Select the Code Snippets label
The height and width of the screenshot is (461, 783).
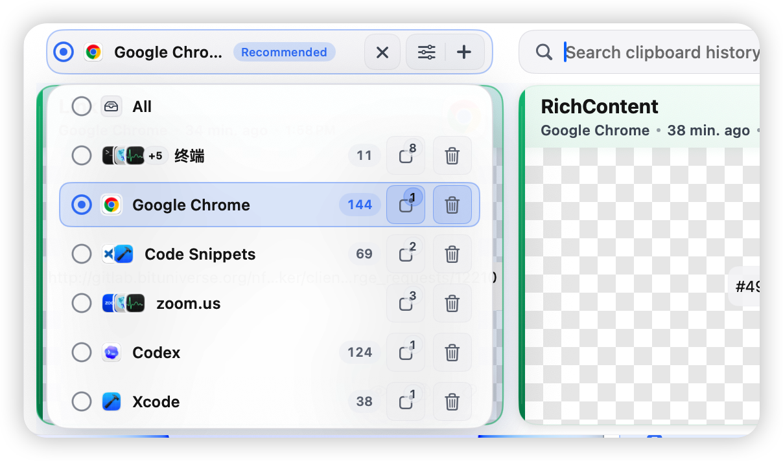(x=200, y=254)
